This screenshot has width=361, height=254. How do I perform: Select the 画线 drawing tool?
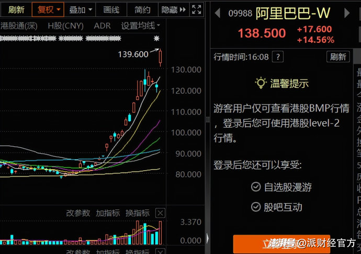click(111, 9)
